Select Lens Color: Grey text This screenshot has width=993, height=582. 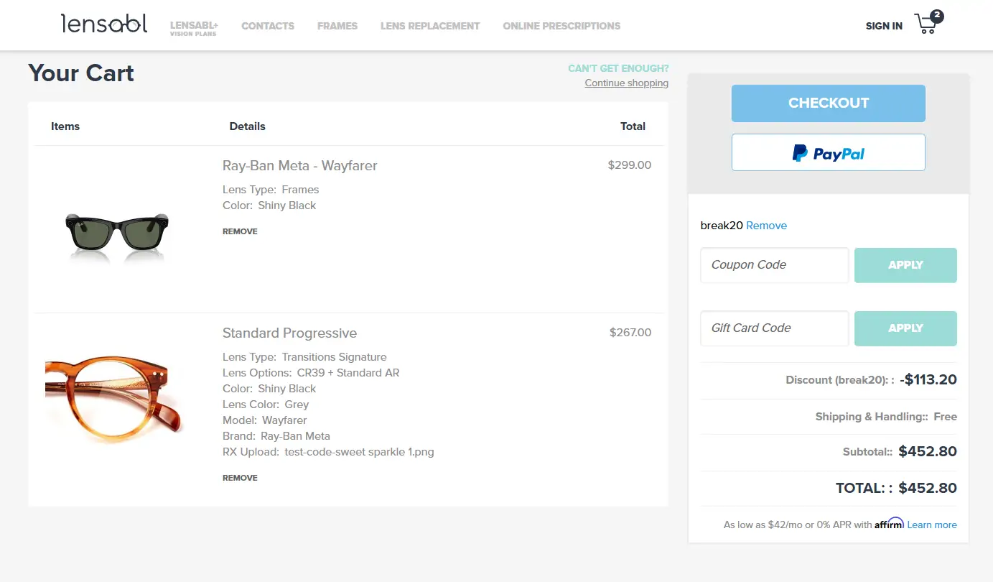[x=266, y=405]
